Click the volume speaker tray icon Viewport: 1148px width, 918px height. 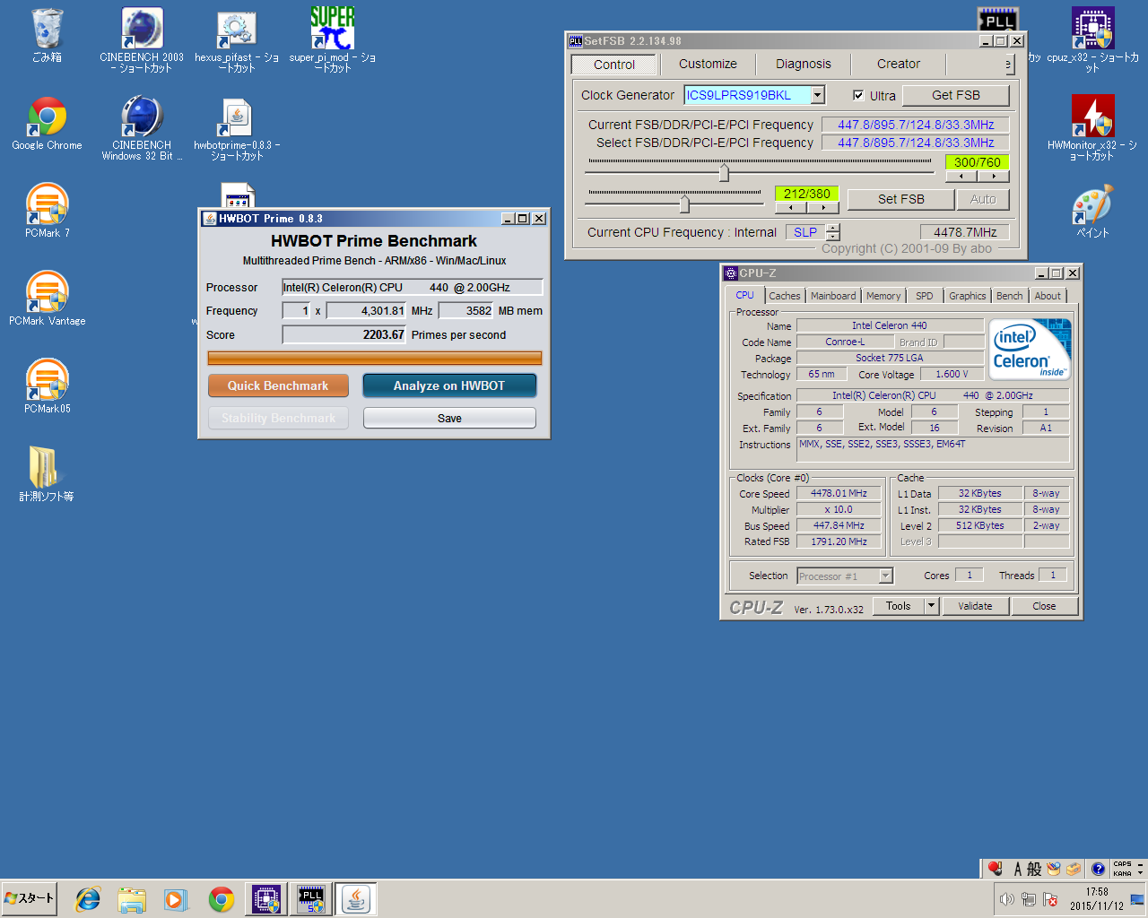point(1007,899)
